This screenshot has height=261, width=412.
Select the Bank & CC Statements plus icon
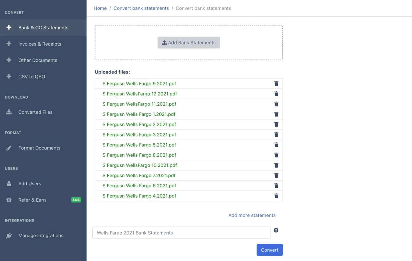pyautogui.click(x=9, y=27)
